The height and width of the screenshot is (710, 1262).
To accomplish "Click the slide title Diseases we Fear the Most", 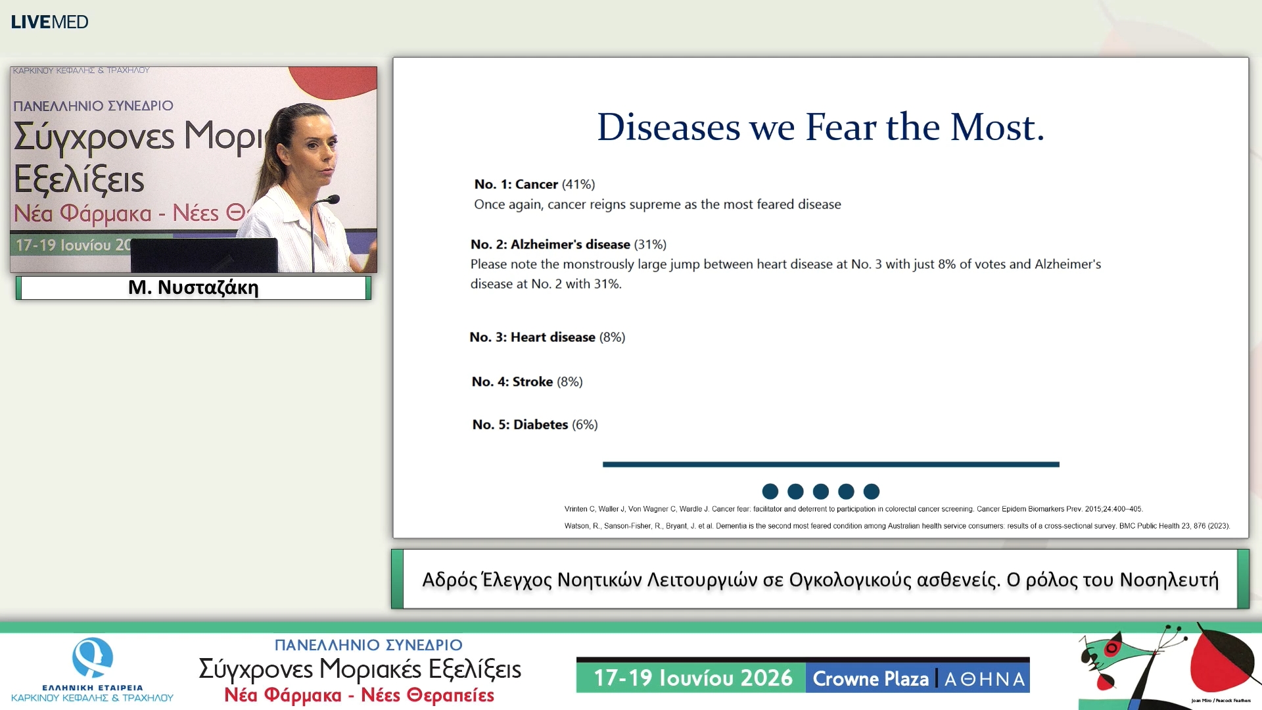I will [x=820, y=127].
